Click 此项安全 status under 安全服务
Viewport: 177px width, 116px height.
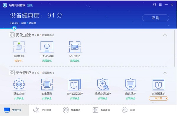coord(47,98)
